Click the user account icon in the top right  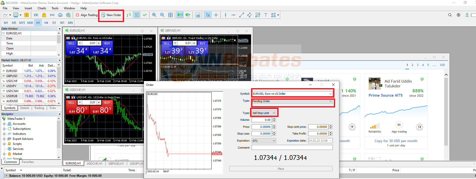(458, 15)
